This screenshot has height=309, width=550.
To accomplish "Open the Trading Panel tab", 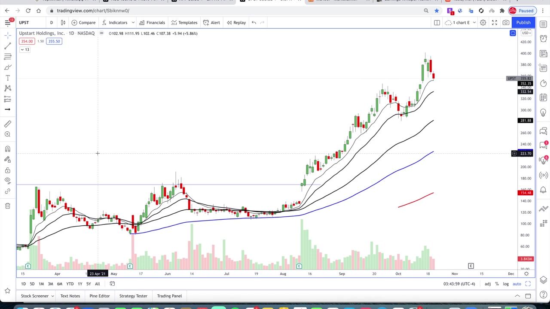I will coord(169,296).
